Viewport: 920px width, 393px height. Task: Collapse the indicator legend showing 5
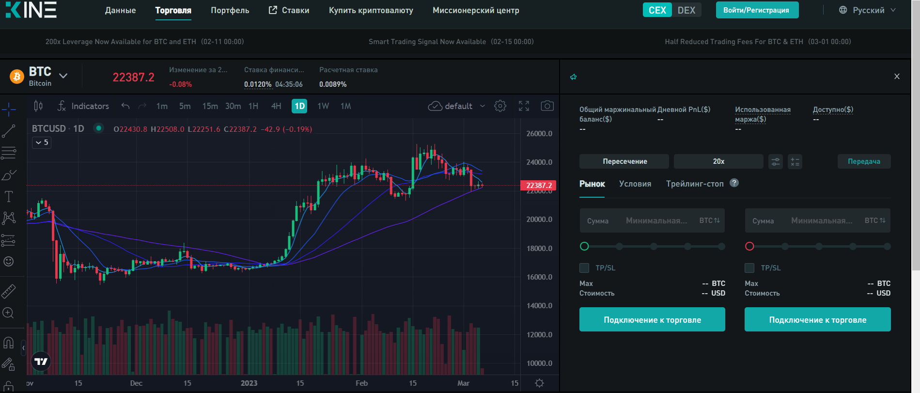(42, 142)
